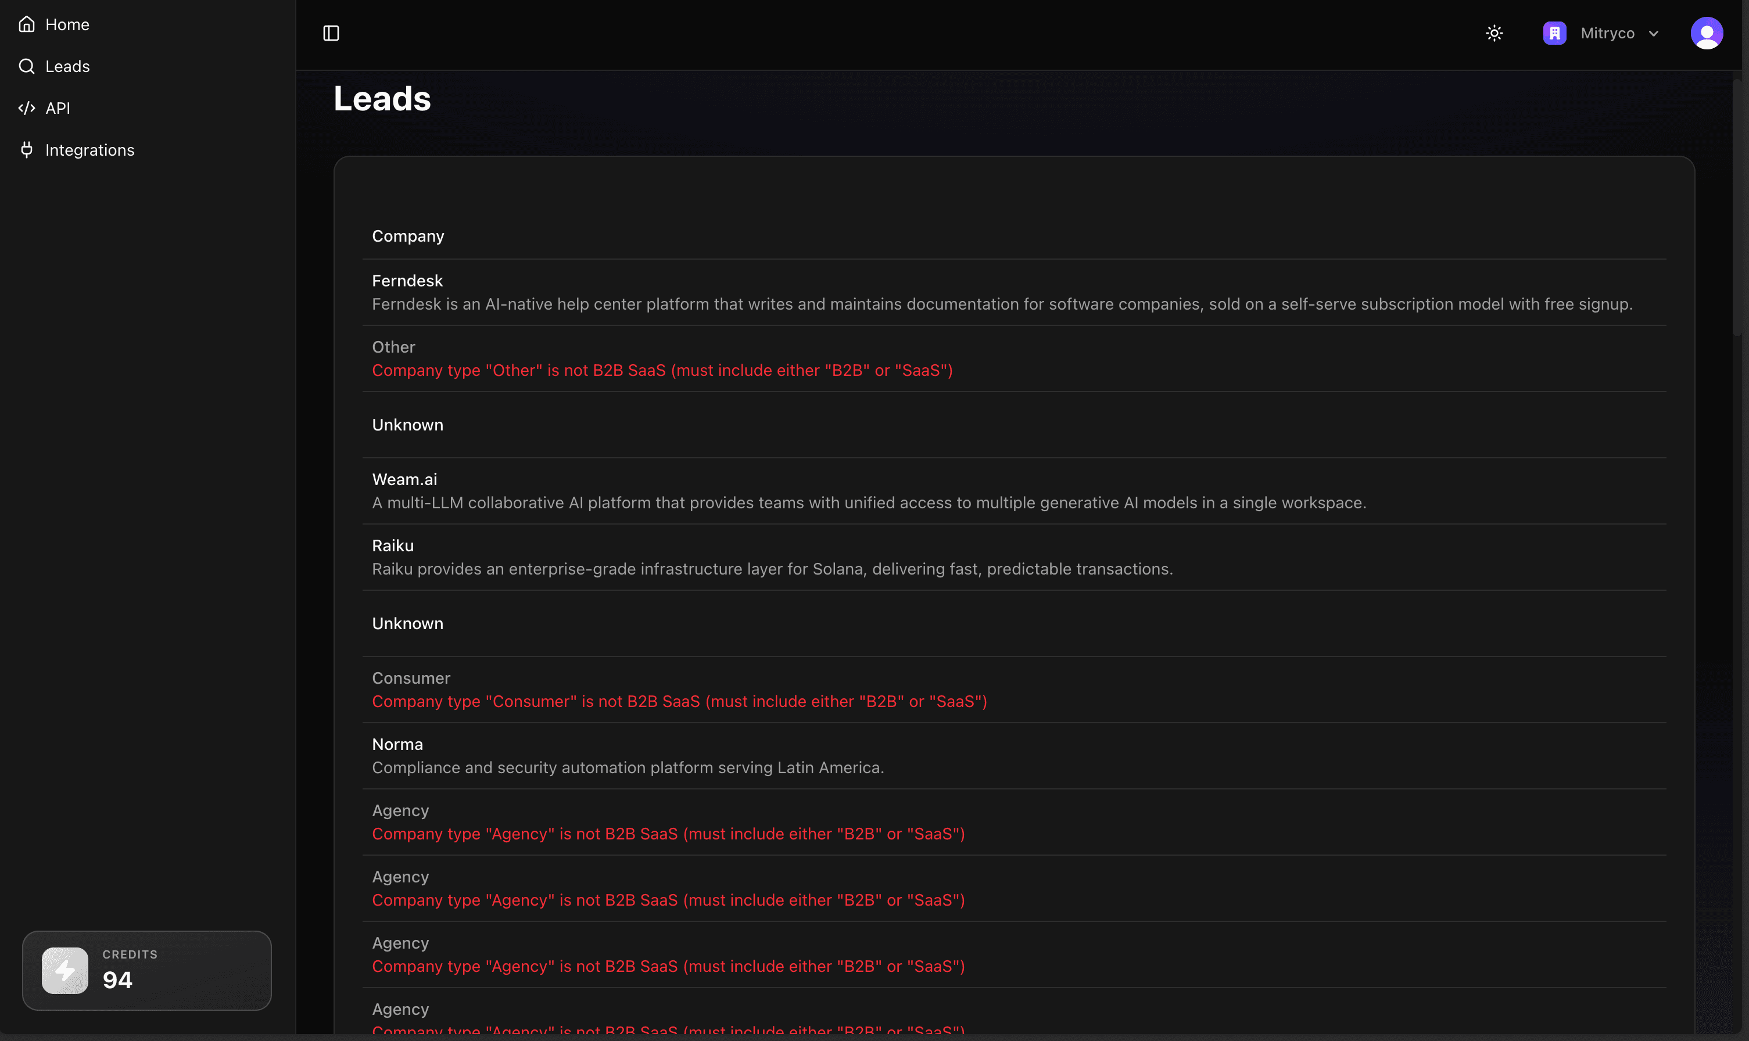Click the Ferndesk company entry
This screenshot has height=1041, width=1749.
[407, 280]
